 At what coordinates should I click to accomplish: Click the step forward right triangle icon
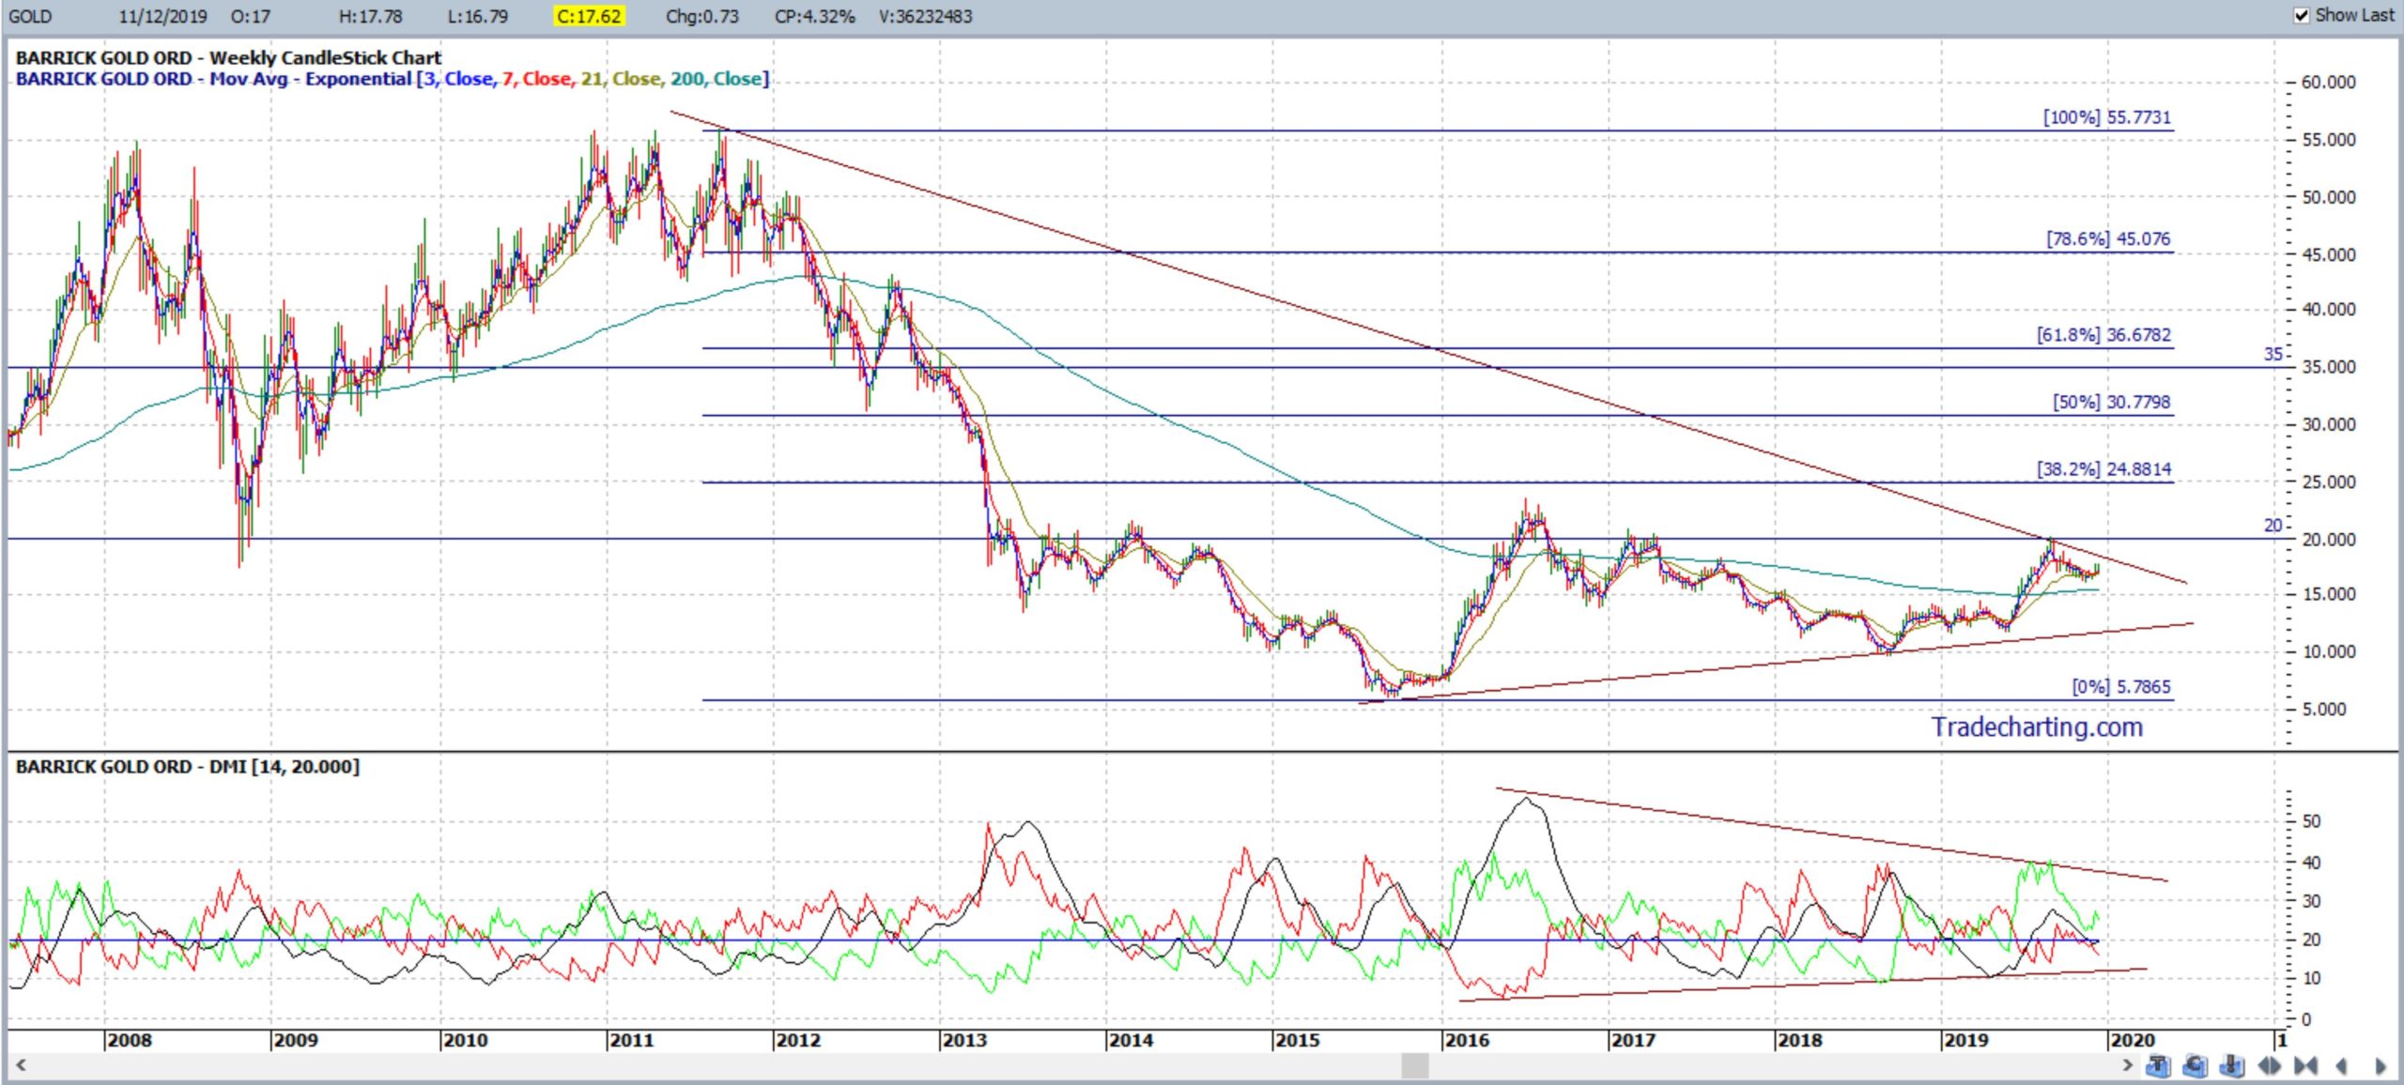2381,1066
